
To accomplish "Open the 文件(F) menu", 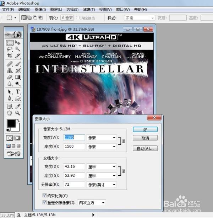I will pyautogui.click(x=8, y=10).
